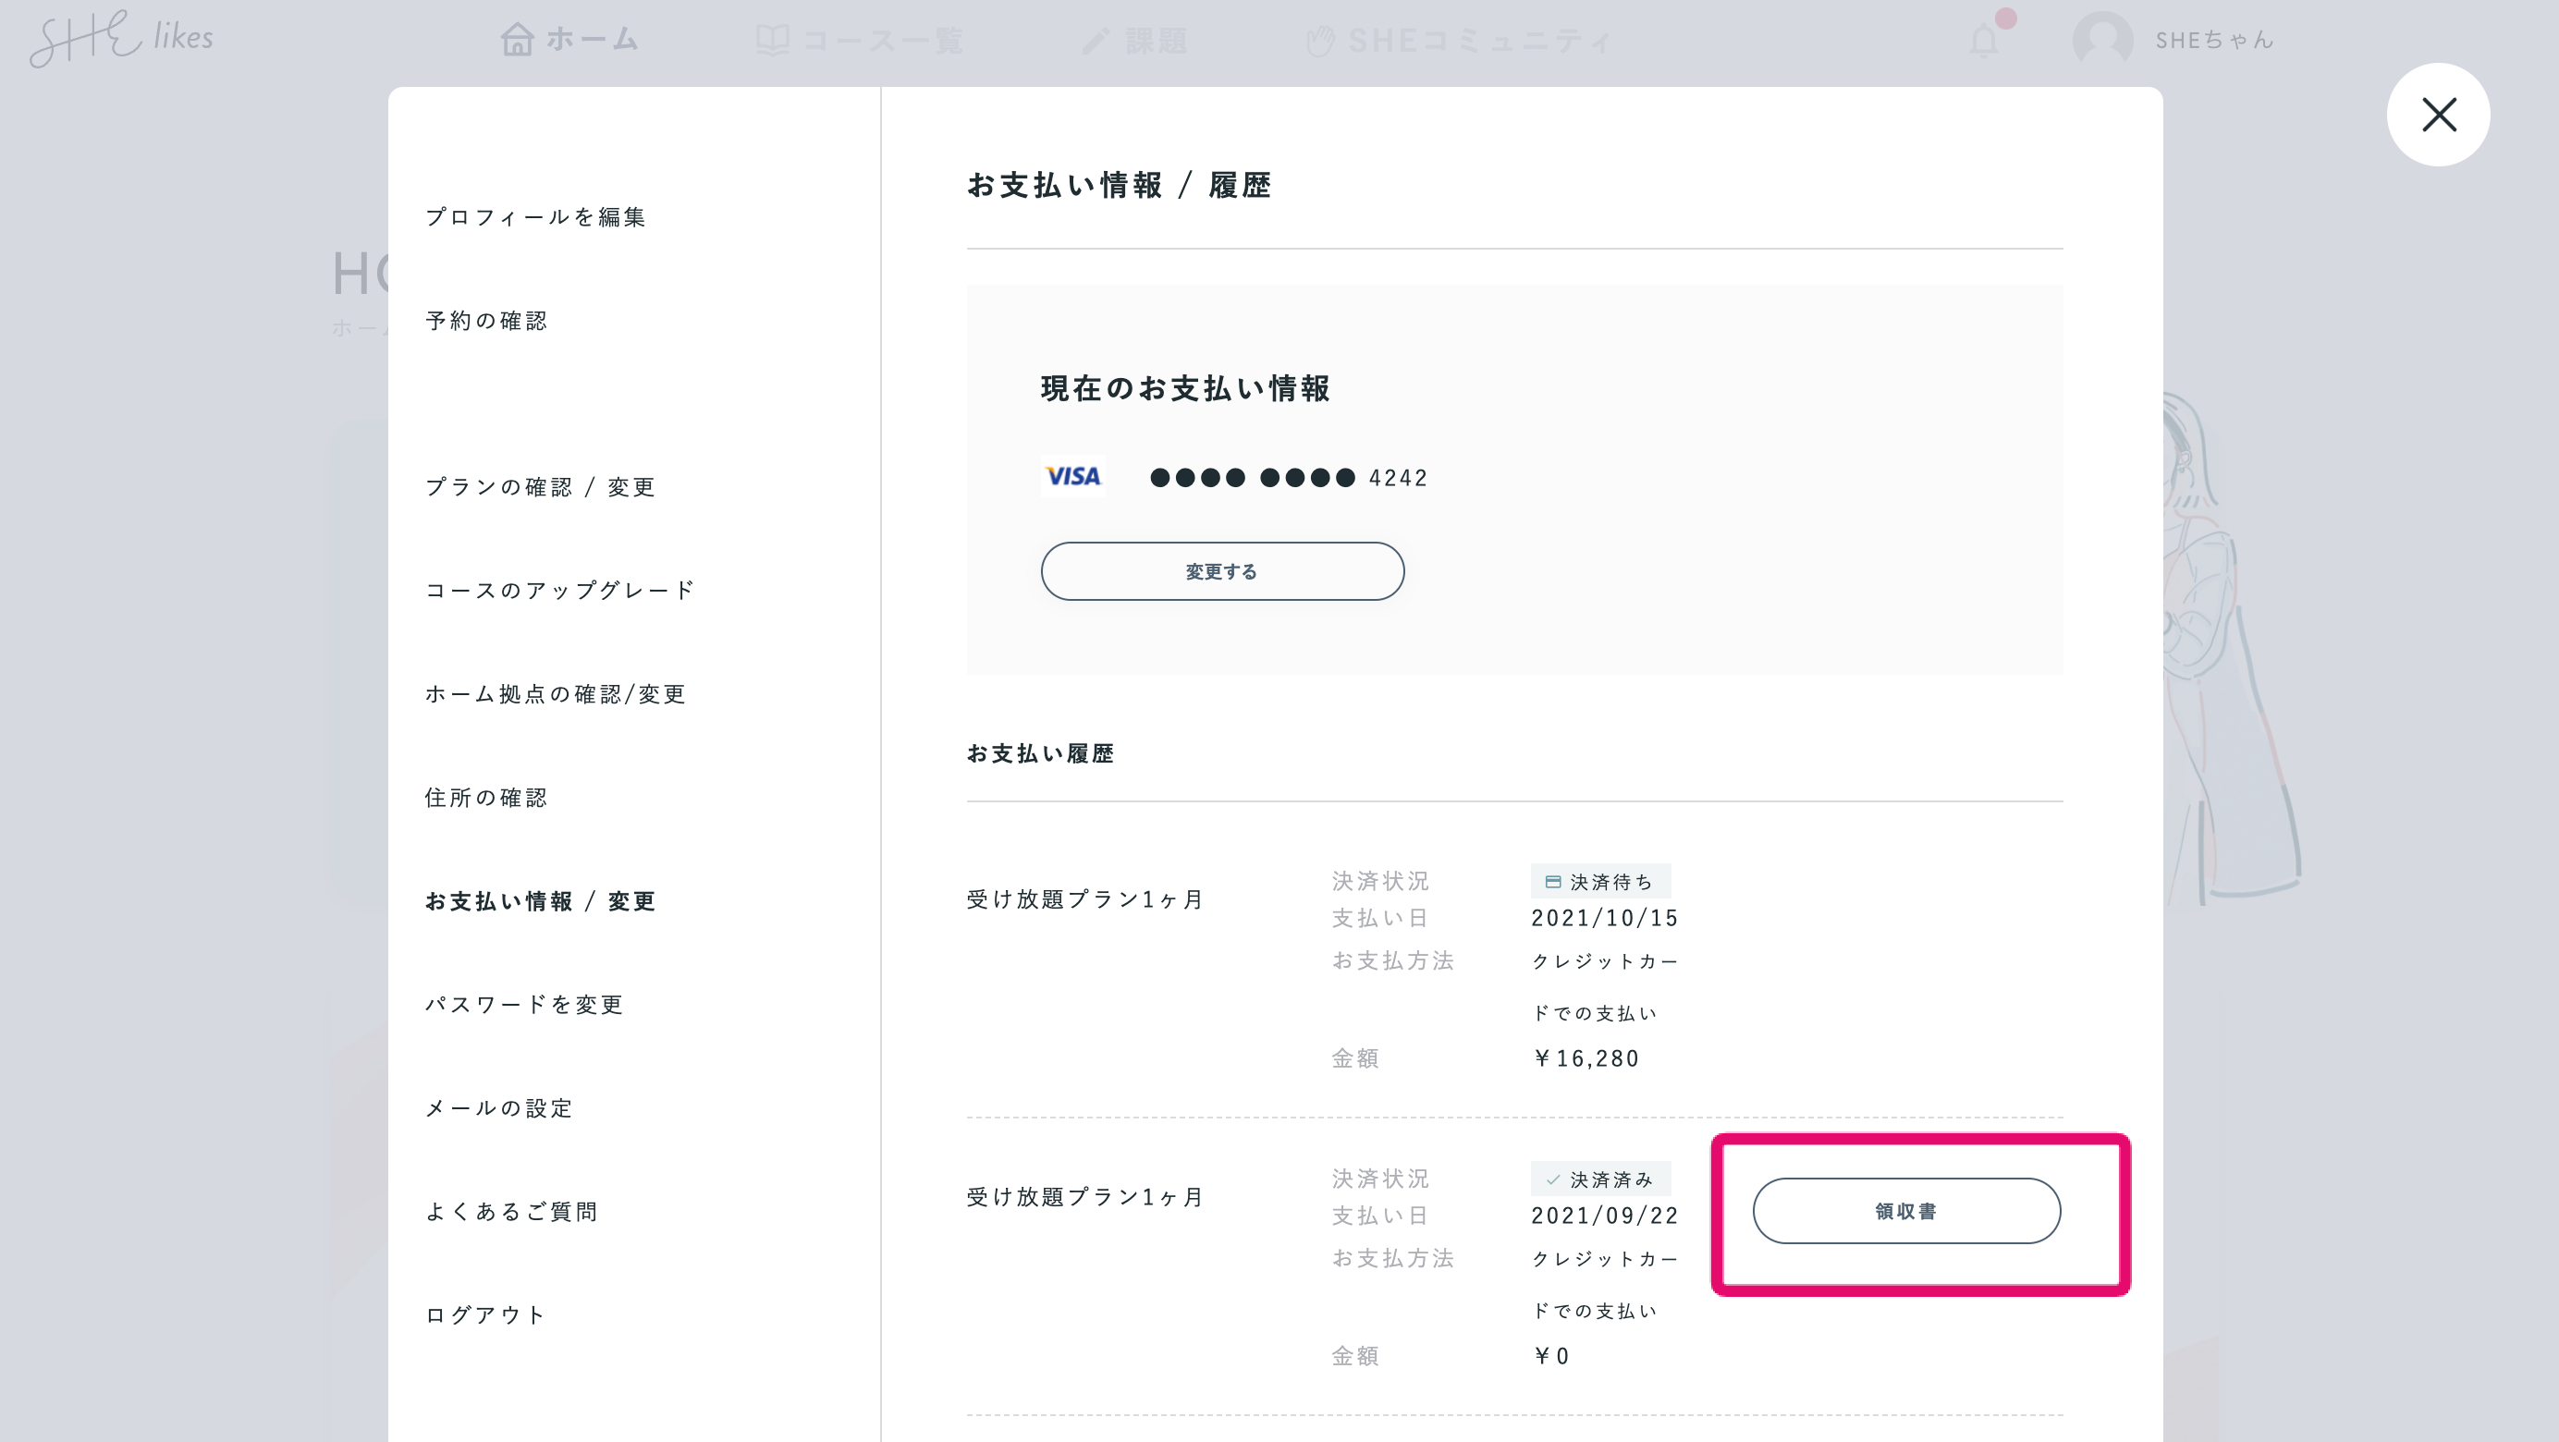
Task: Open the 領収書 receipt button
Action: 1905,1211
